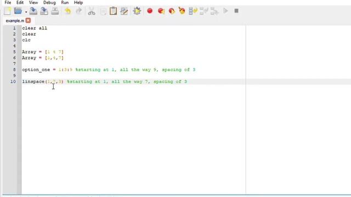Save file and run with gear icon
The height and width of the screenshot is (197, 351).
pyautogui.click(x=137, y=11)
